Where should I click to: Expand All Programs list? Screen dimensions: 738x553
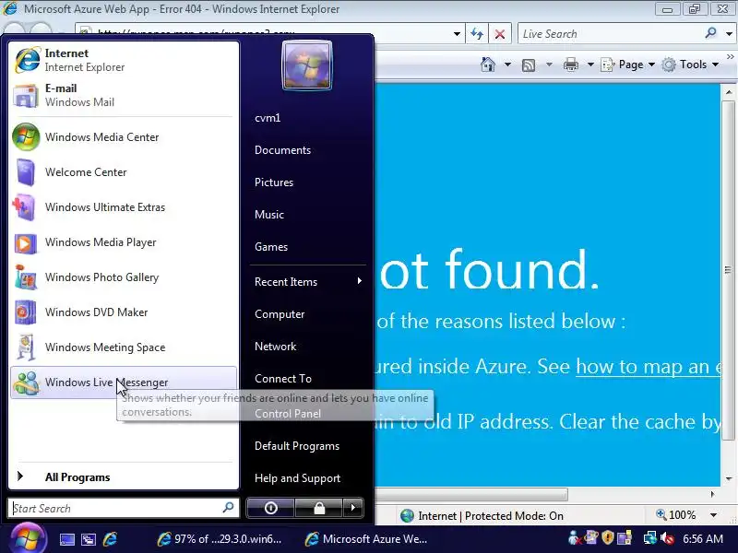point(124,477)
